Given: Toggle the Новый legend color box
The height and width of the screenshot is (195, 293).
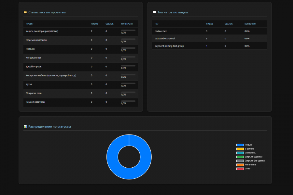Looking at the screenshot, I should coord(240,145).
